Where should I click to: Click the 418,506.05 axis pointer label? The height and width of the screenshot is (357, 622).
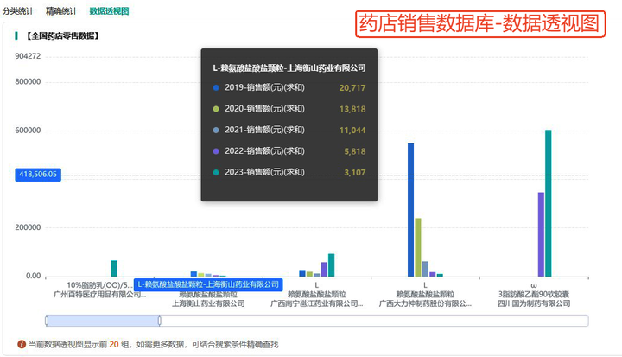pos(38,175)
